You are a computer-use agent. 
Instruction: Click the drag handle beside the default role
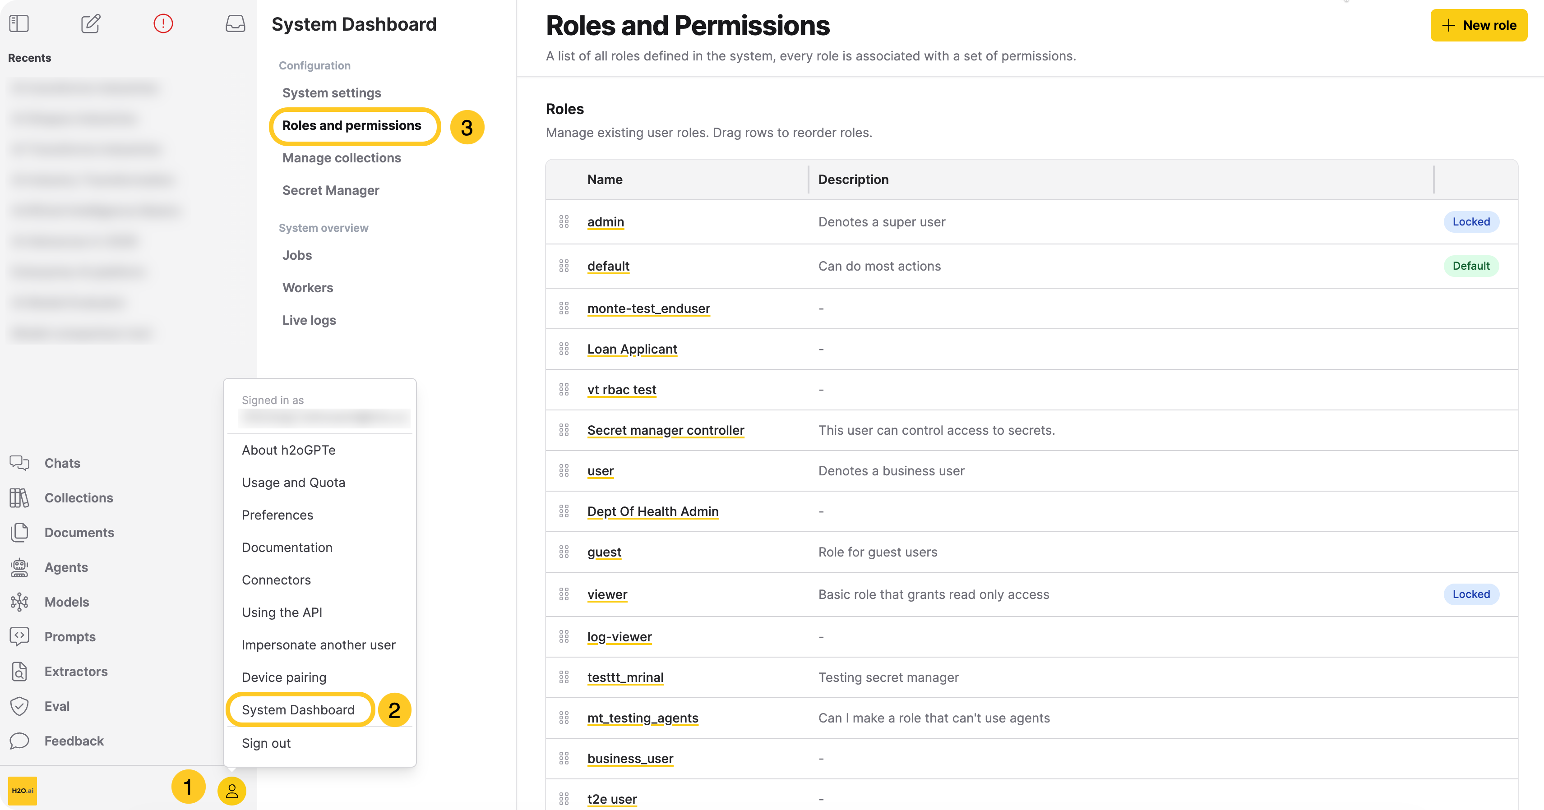(x=564, y=265)
